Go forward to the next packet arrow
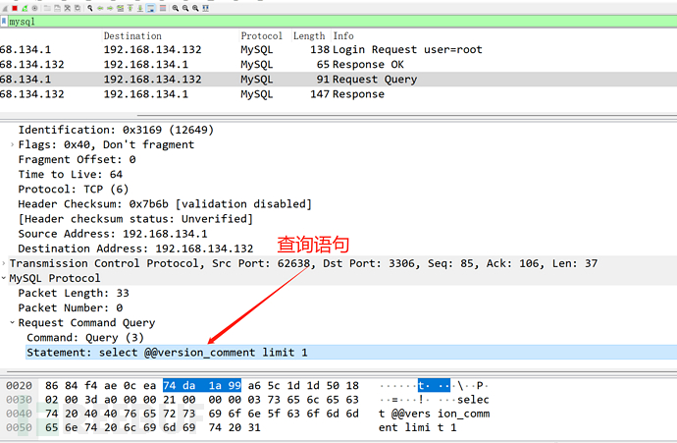The width and height of the screenshot is (677, 443). (x=110, y=8)
